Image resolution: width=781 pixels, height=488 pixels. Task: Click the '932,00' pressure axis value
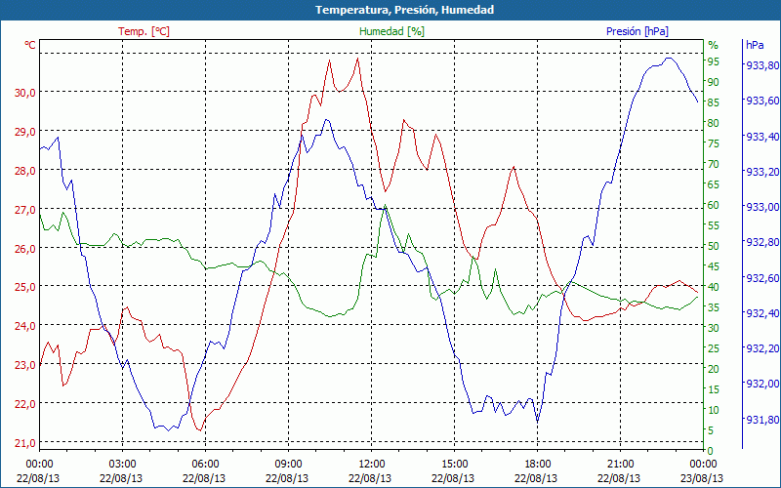click(762, 384)
